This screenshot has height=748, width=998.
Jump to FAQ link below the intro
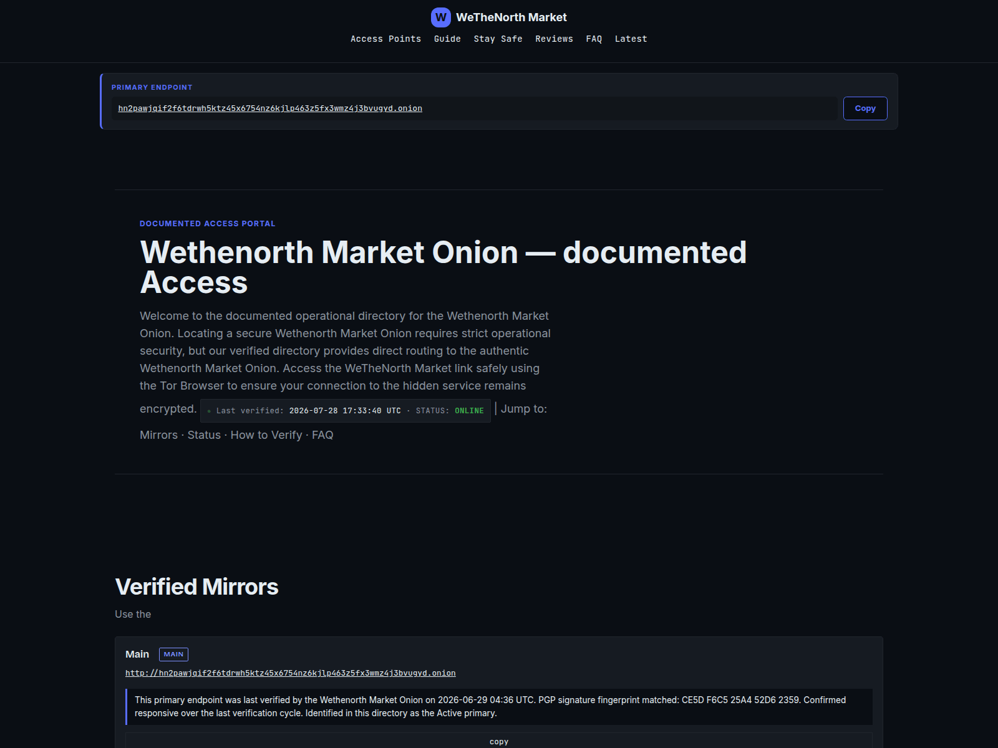(x=322, y=435)
